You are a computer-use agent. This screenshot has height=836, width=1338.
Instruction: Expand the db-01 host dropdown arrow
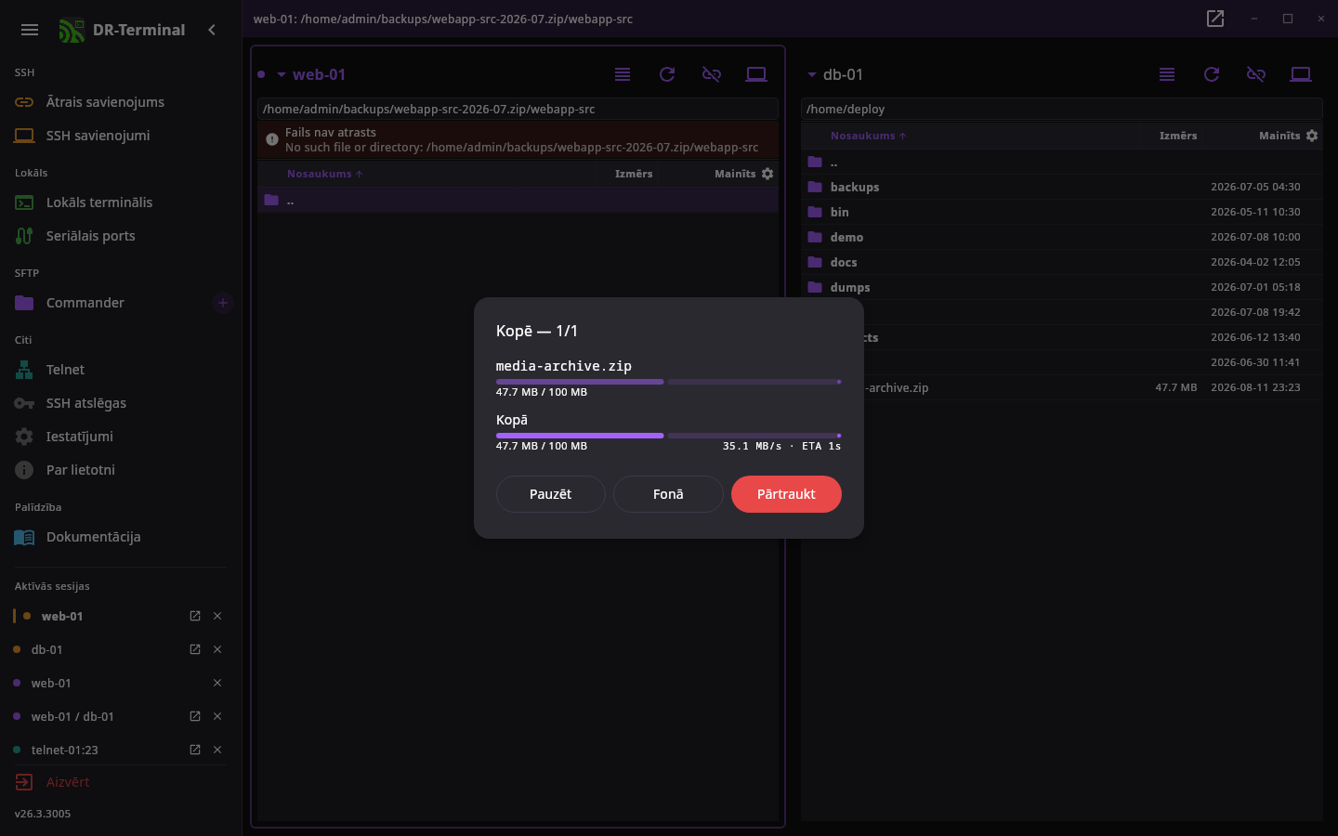[x=811, y=74]
